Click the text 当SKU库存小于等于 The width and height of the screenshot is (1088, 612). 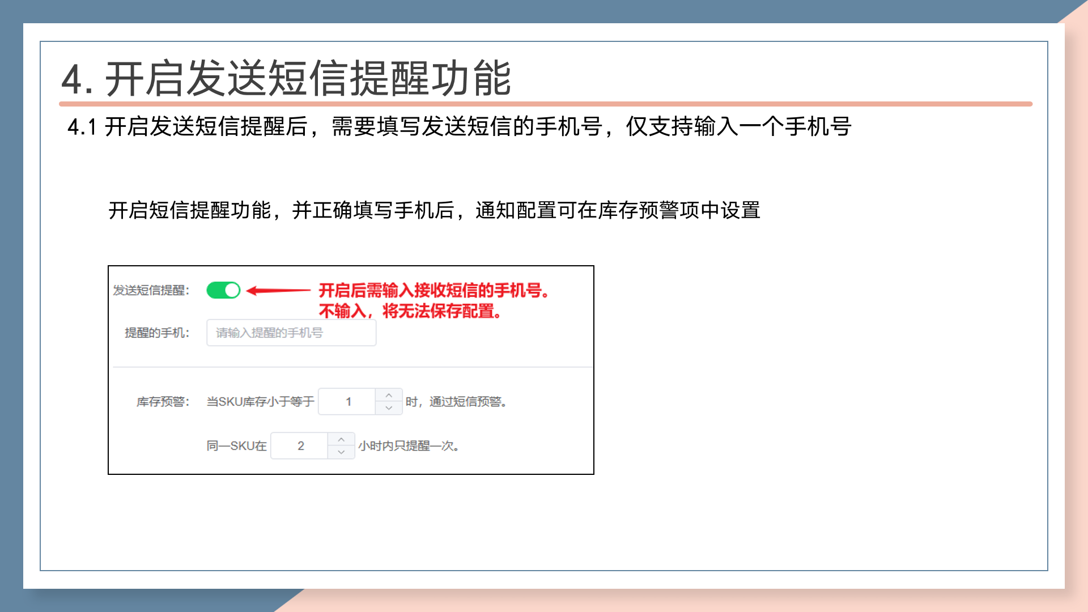coord(260,402)
